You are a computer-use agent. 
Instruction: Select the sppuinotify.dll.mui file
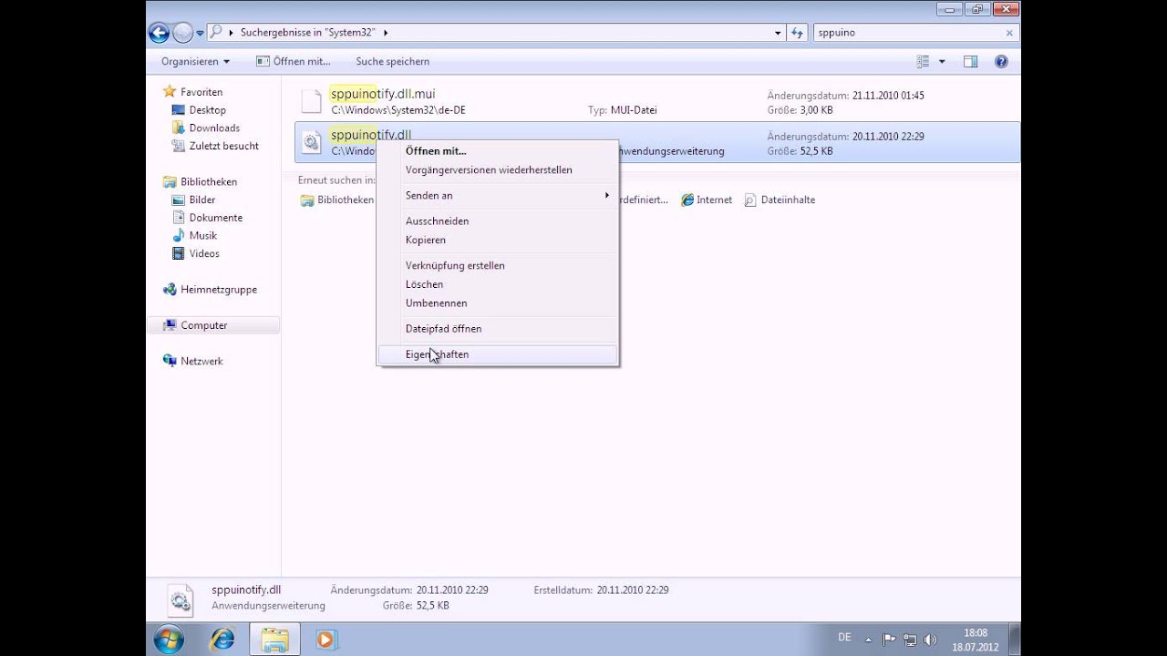pyautogui.click(x=657, y=101)
